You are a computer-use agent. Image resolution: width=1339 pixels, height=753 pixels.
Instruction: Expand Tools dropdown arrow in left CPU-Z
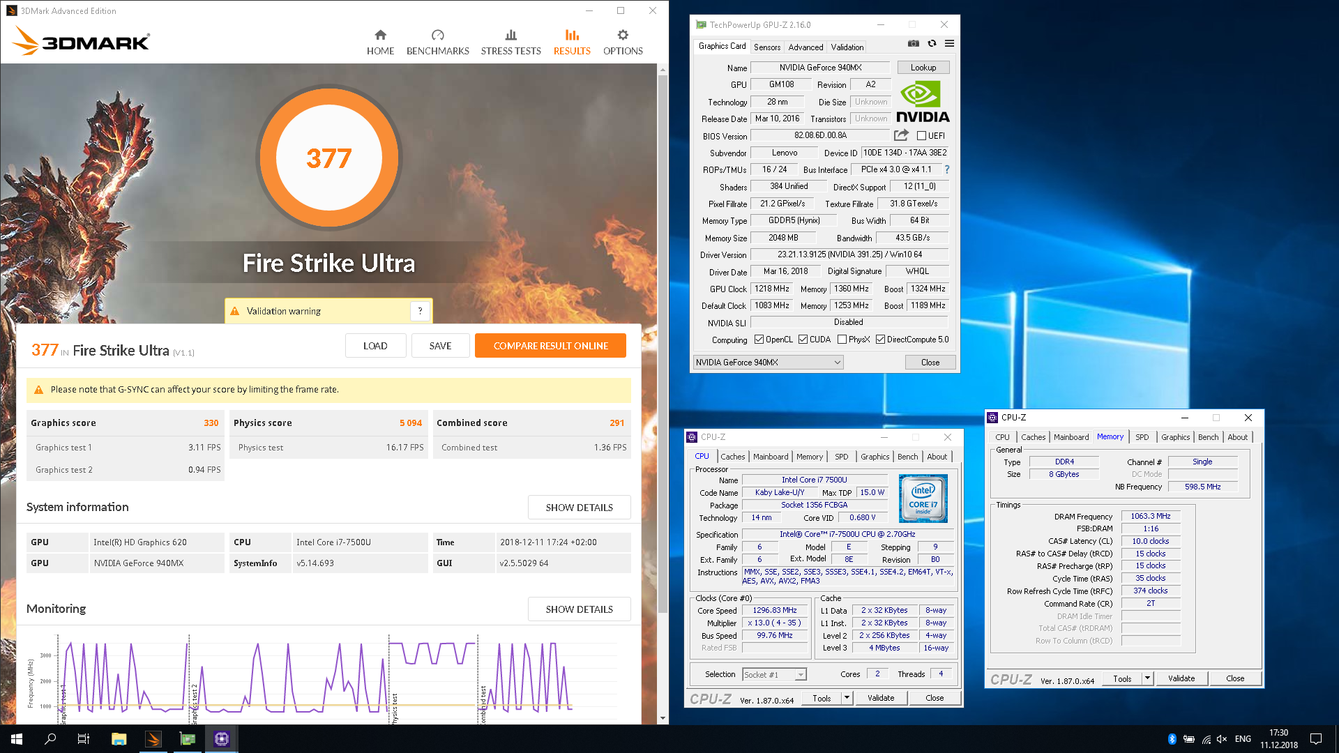click(847, 698)
